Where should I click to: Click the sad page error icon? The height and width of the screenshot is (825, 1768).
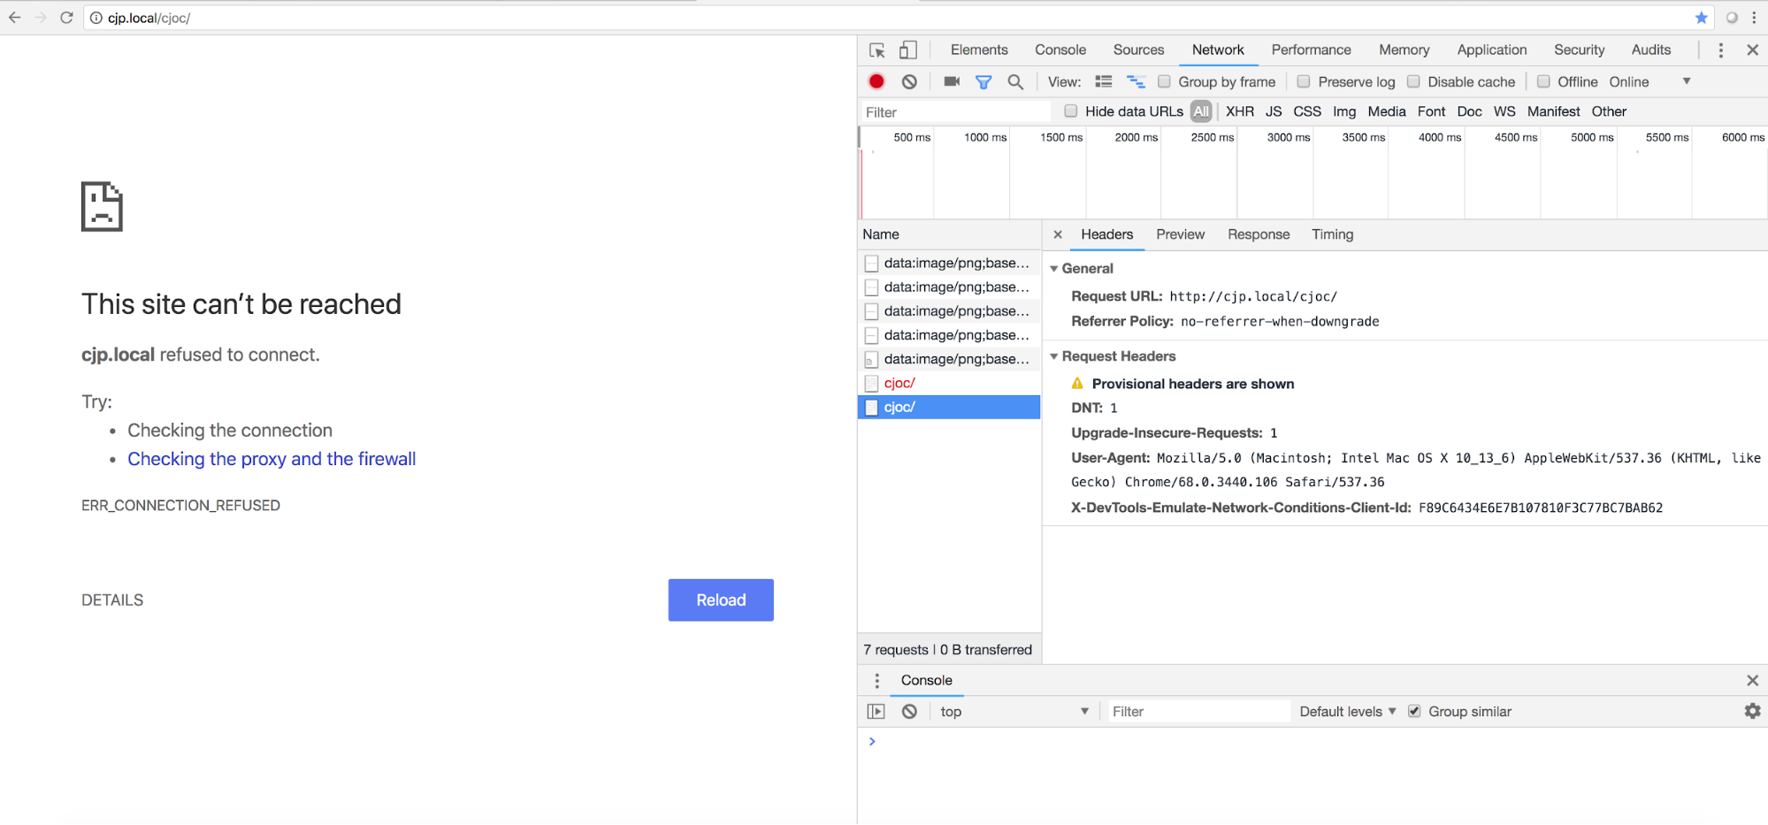[102, 207]
